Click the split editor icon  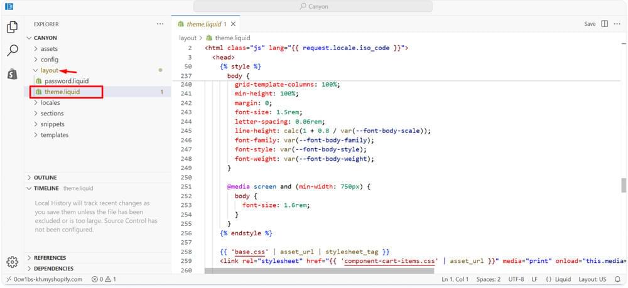[605, 24]
